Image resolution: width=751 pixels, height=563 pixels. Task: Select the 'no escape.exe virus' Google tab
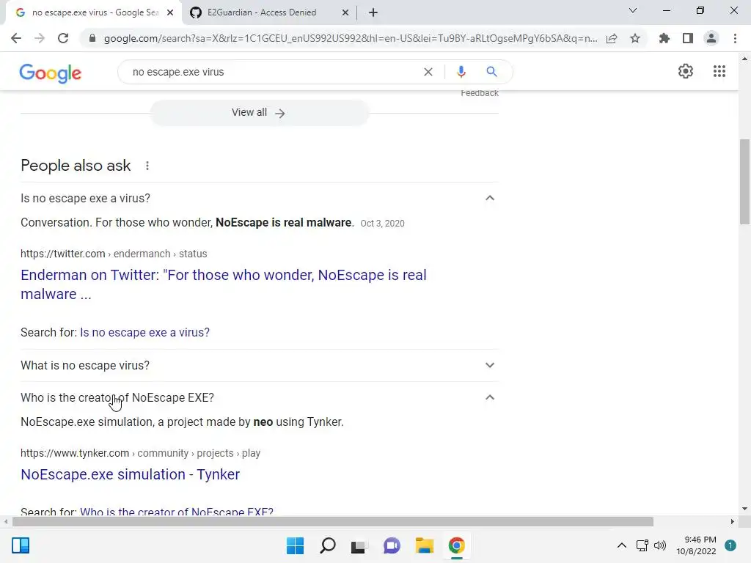95,12
